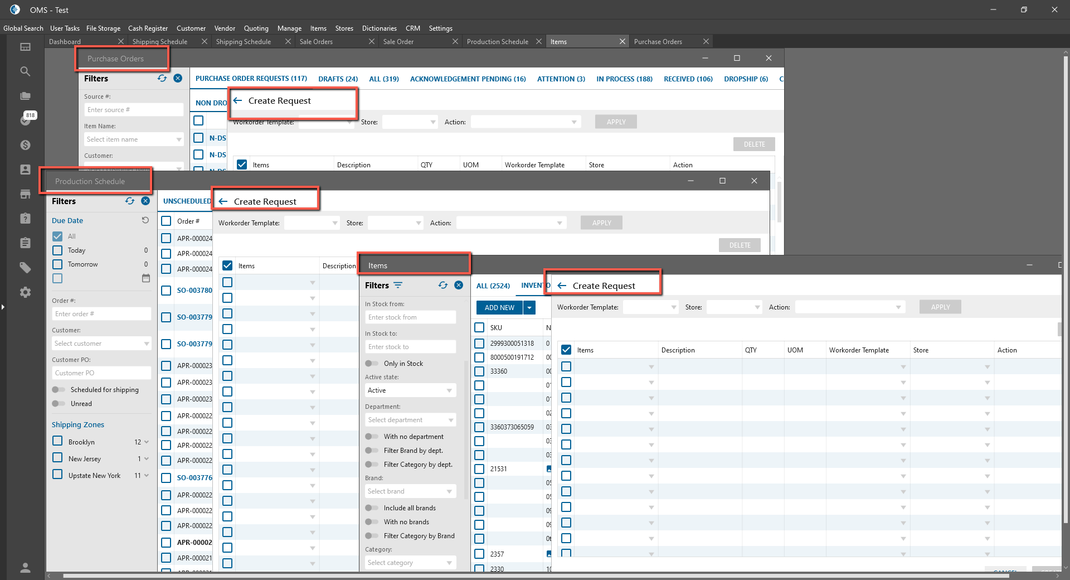Open the Due Date calendar picker icon

146,278
